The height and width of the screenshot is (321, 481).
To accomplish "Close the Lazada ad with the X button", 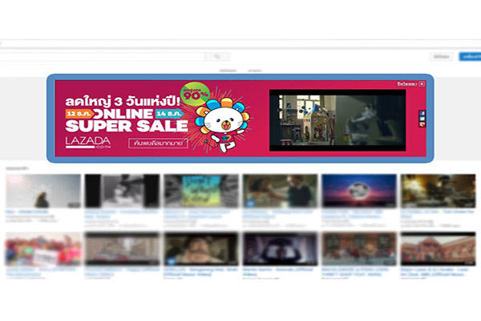I will [422, 83].
